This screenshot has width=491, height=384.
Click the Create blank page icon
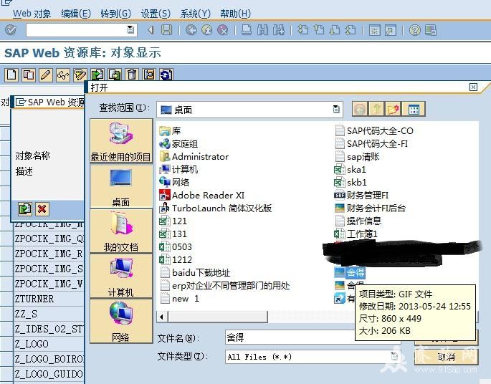pyautogui.click(x=11, y=75)
